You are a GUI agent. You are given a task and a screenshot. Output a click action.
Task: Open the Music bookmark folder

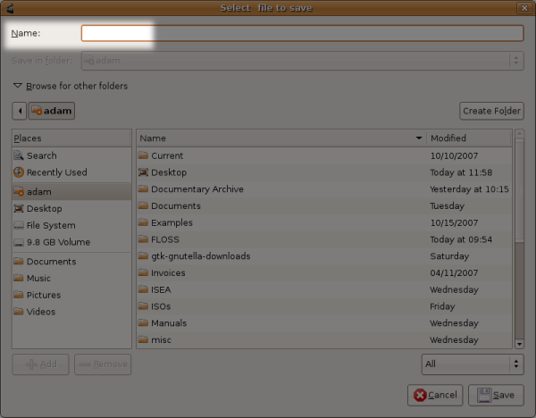39,279
